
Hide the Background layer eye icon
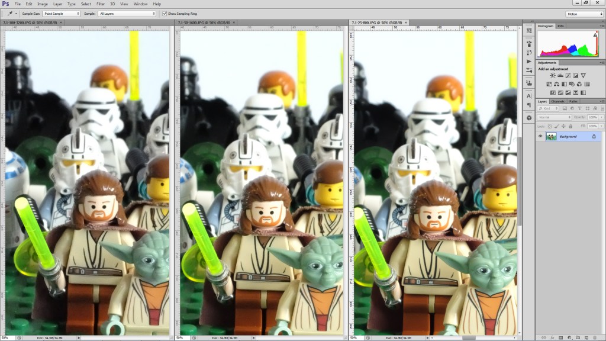(540, 136)
